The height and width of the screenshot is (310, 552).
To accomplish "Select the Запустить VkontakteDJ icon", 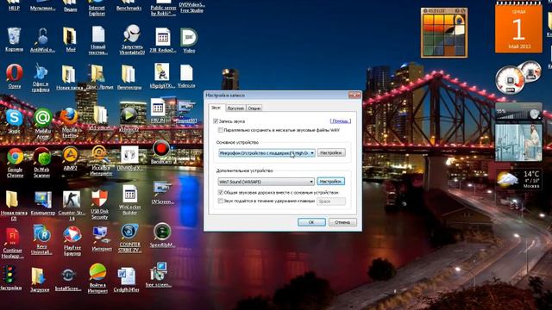I will (132, 40).
